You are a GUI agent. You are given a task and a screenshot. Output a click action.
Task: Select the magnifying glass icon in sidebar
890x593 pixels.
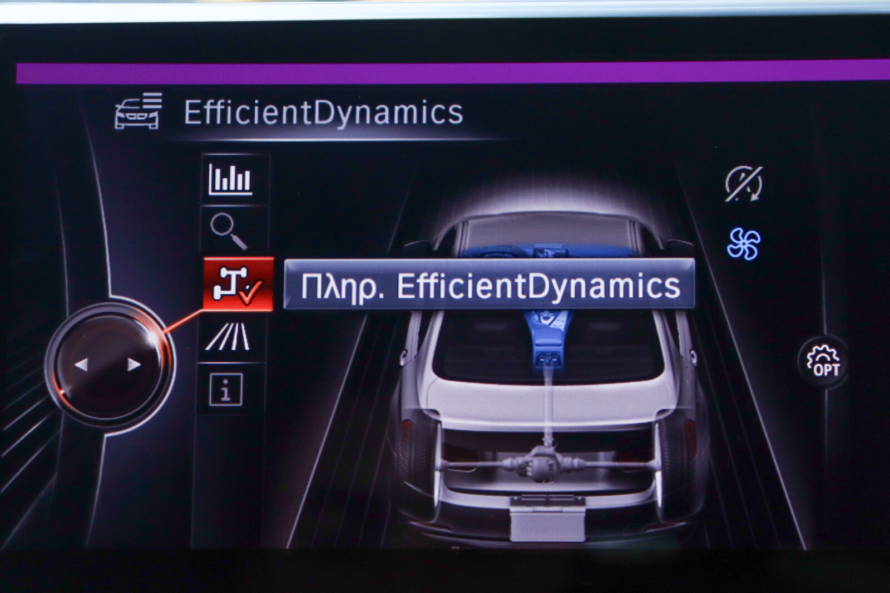click(229, 231)
